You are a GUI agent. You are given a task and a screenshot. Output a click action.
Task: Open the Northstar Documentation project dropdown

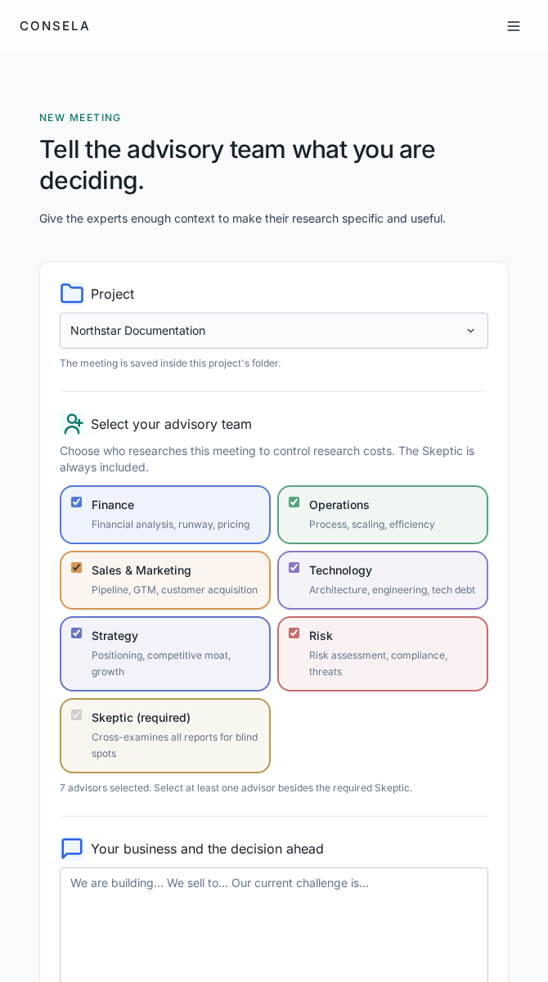[274, 331]
